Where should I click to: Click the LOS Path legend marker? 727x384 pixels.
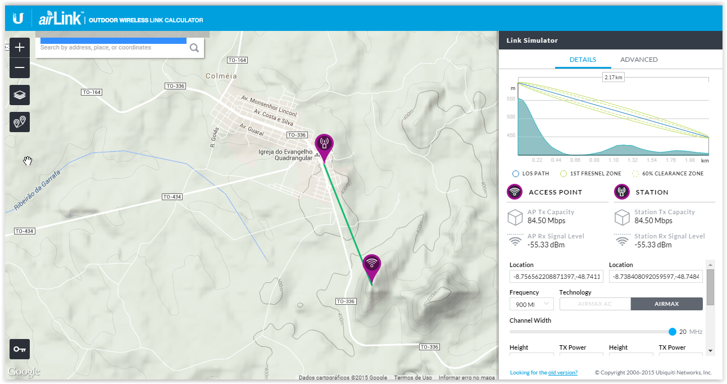516,174
